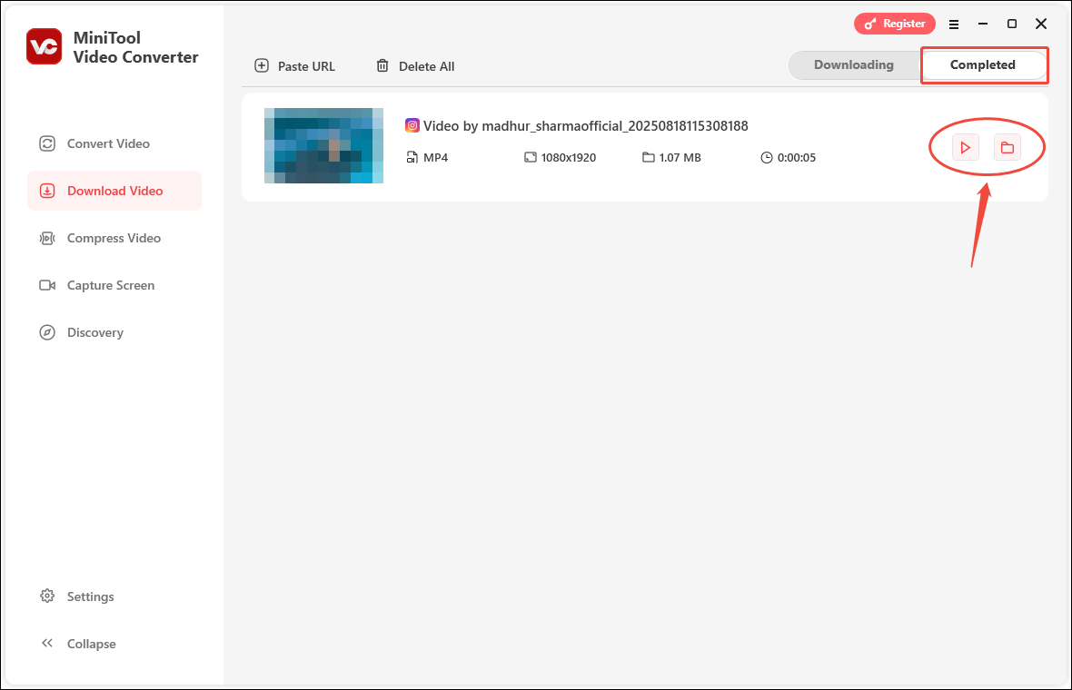
Task: Switch to the Completed tab
Action: pyautogui.click(x=982, y=64)
